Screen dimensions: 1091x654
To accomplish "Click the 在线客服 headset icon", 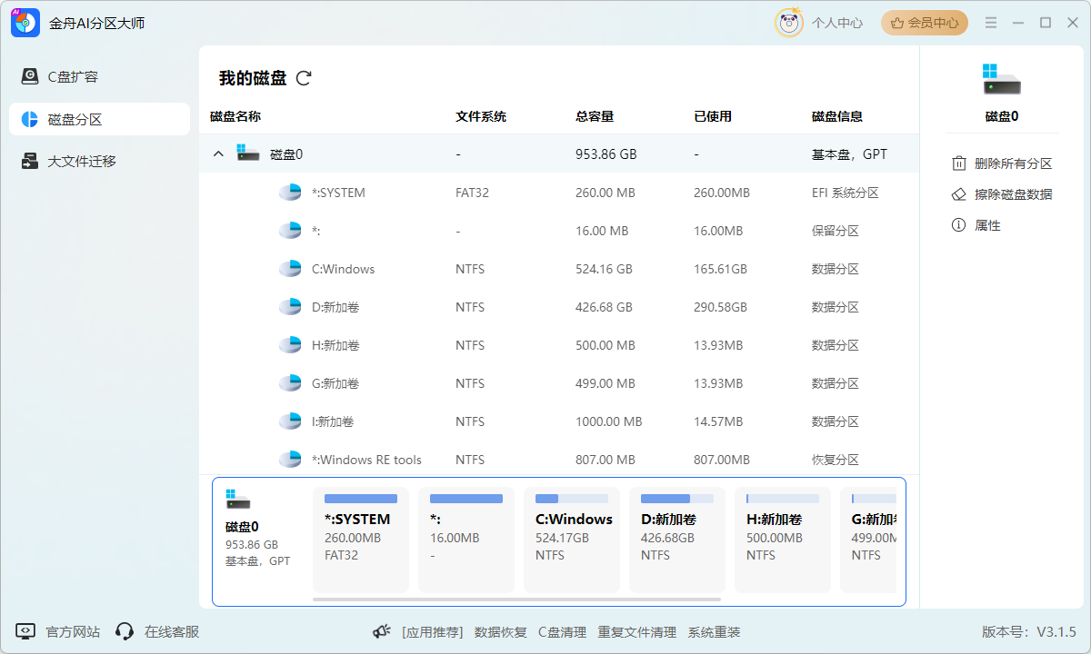I will [125, 631].
